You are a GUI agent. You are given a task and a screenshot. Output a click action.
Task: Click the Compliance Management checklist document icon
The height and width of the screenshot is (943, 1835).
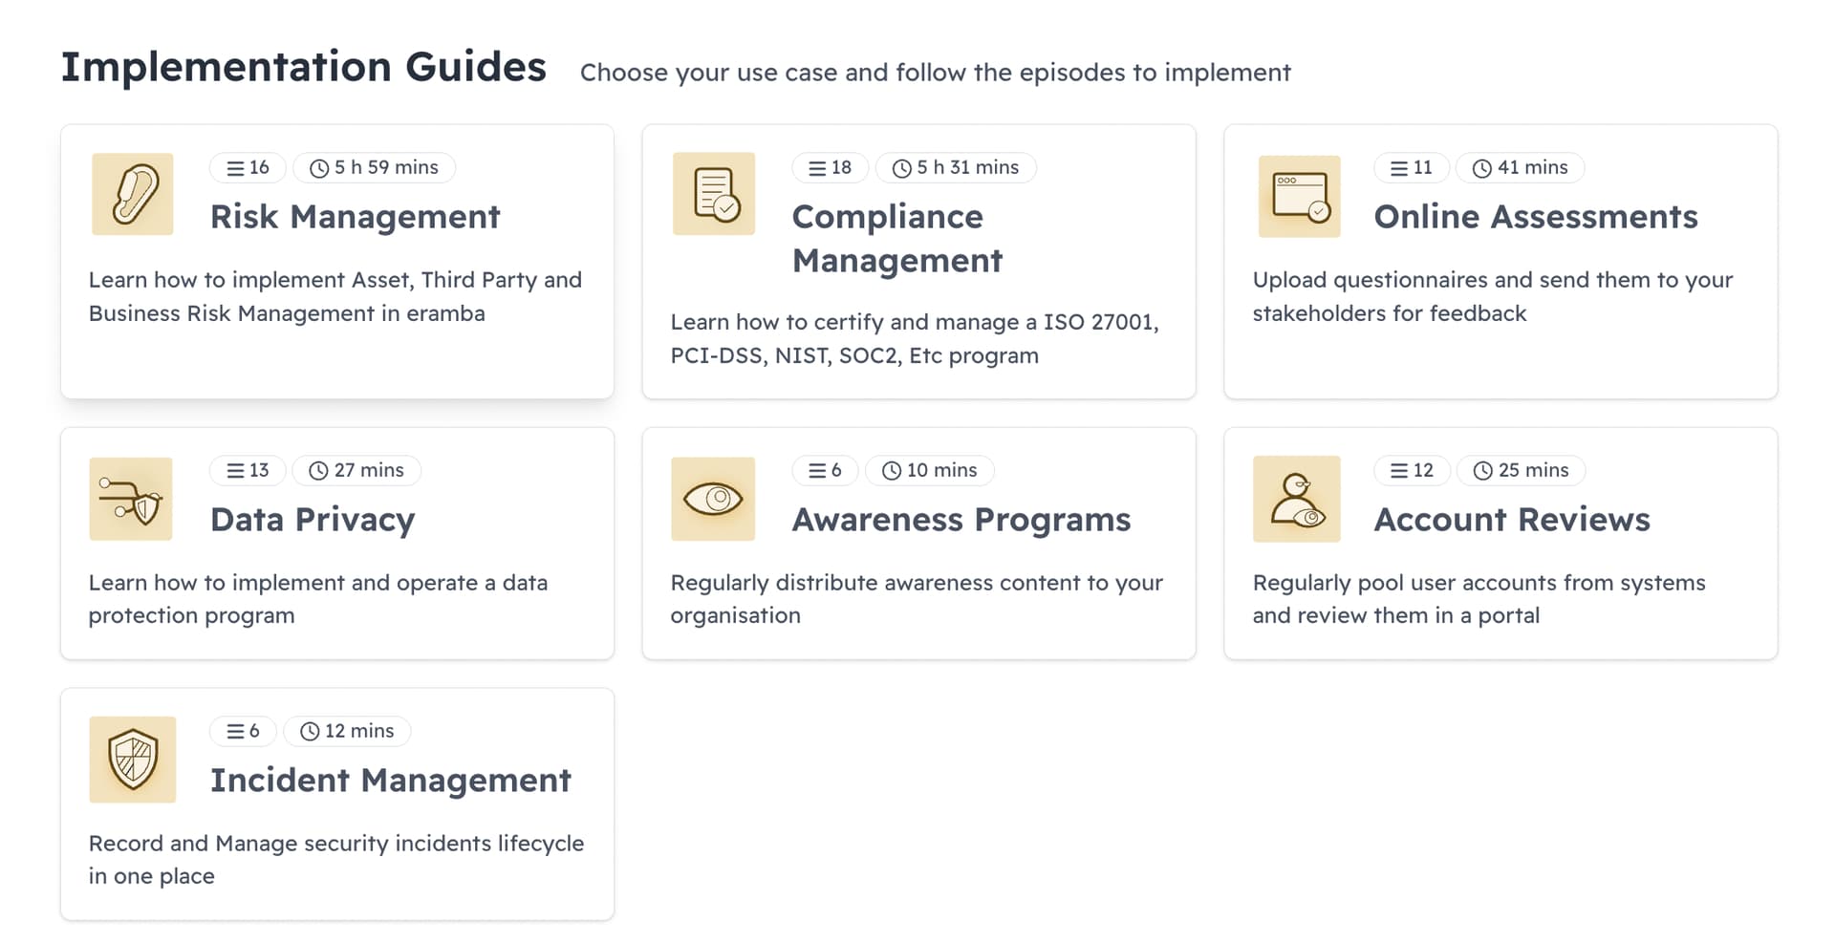pos(714,194)
